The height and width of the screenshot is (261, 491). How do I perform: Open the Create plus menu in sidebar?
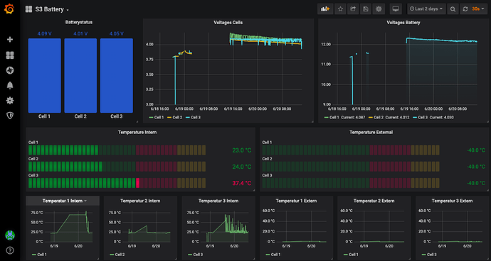pos(10,39)
